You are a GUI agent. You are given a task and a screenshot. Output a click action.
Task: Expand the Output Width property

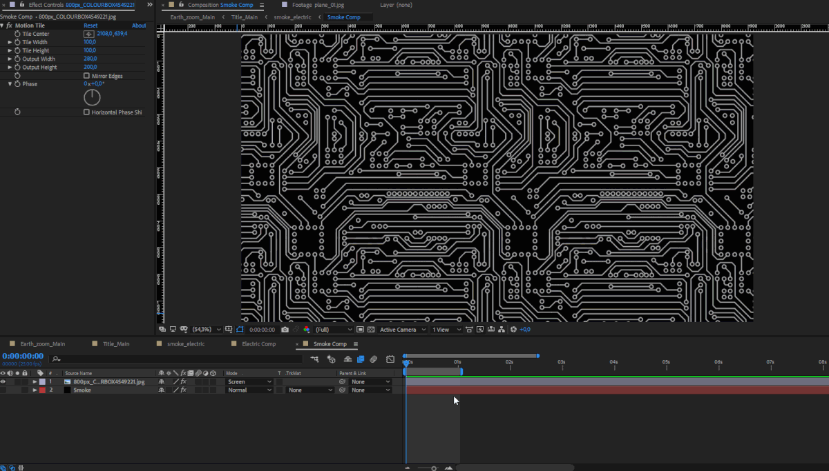[x=10, y=59]
